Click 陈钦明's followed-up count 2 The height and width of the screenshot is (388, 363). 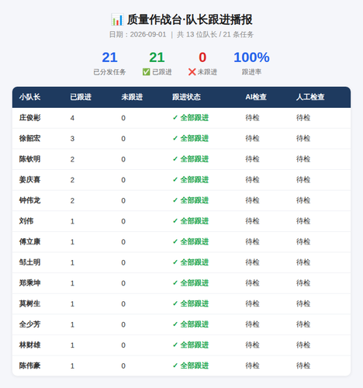pos(72,160)
